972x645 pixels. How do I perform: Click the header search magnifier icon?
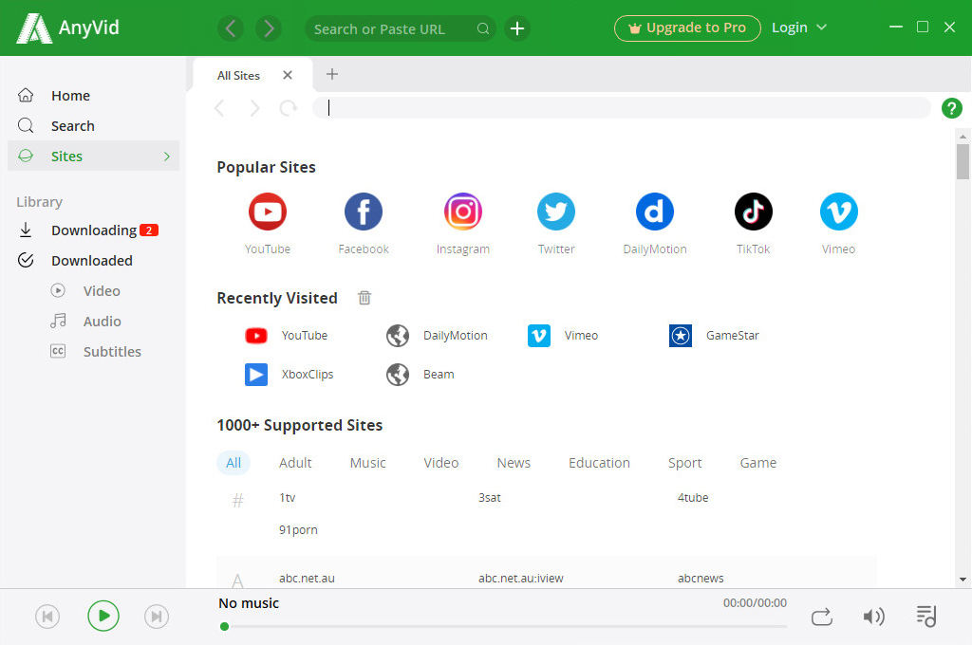pos(483,28)
